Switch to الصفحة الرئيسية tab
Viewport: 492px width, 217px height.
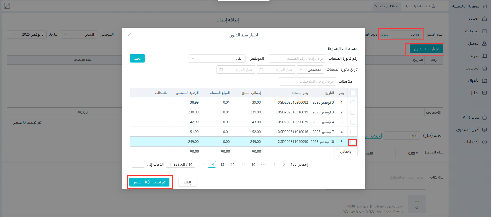coord(420,6)
